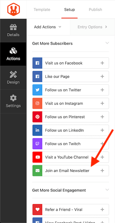Add Like our Page via plus icon
Viewport: 115px width, 223px height.
[x=102, y=76]
